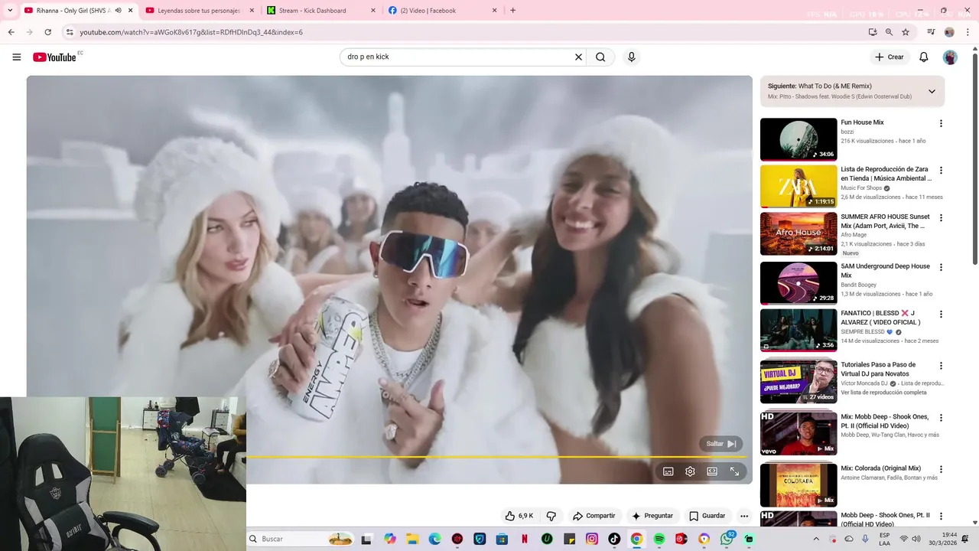Open WhatsApp from the taskbar
The image size is (979, 551).
pyautogui.click(x=727, y=539)
